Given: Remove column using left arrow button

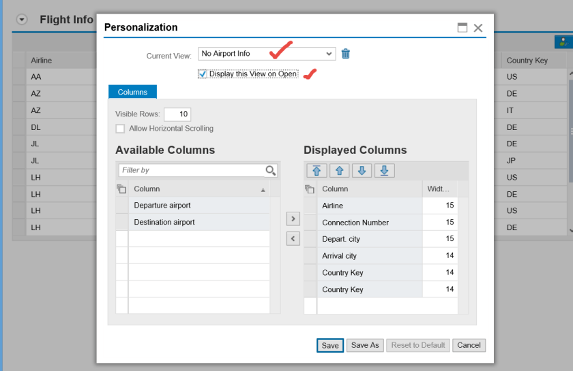Looking at the screenshot, I should (x=292, y=238).
